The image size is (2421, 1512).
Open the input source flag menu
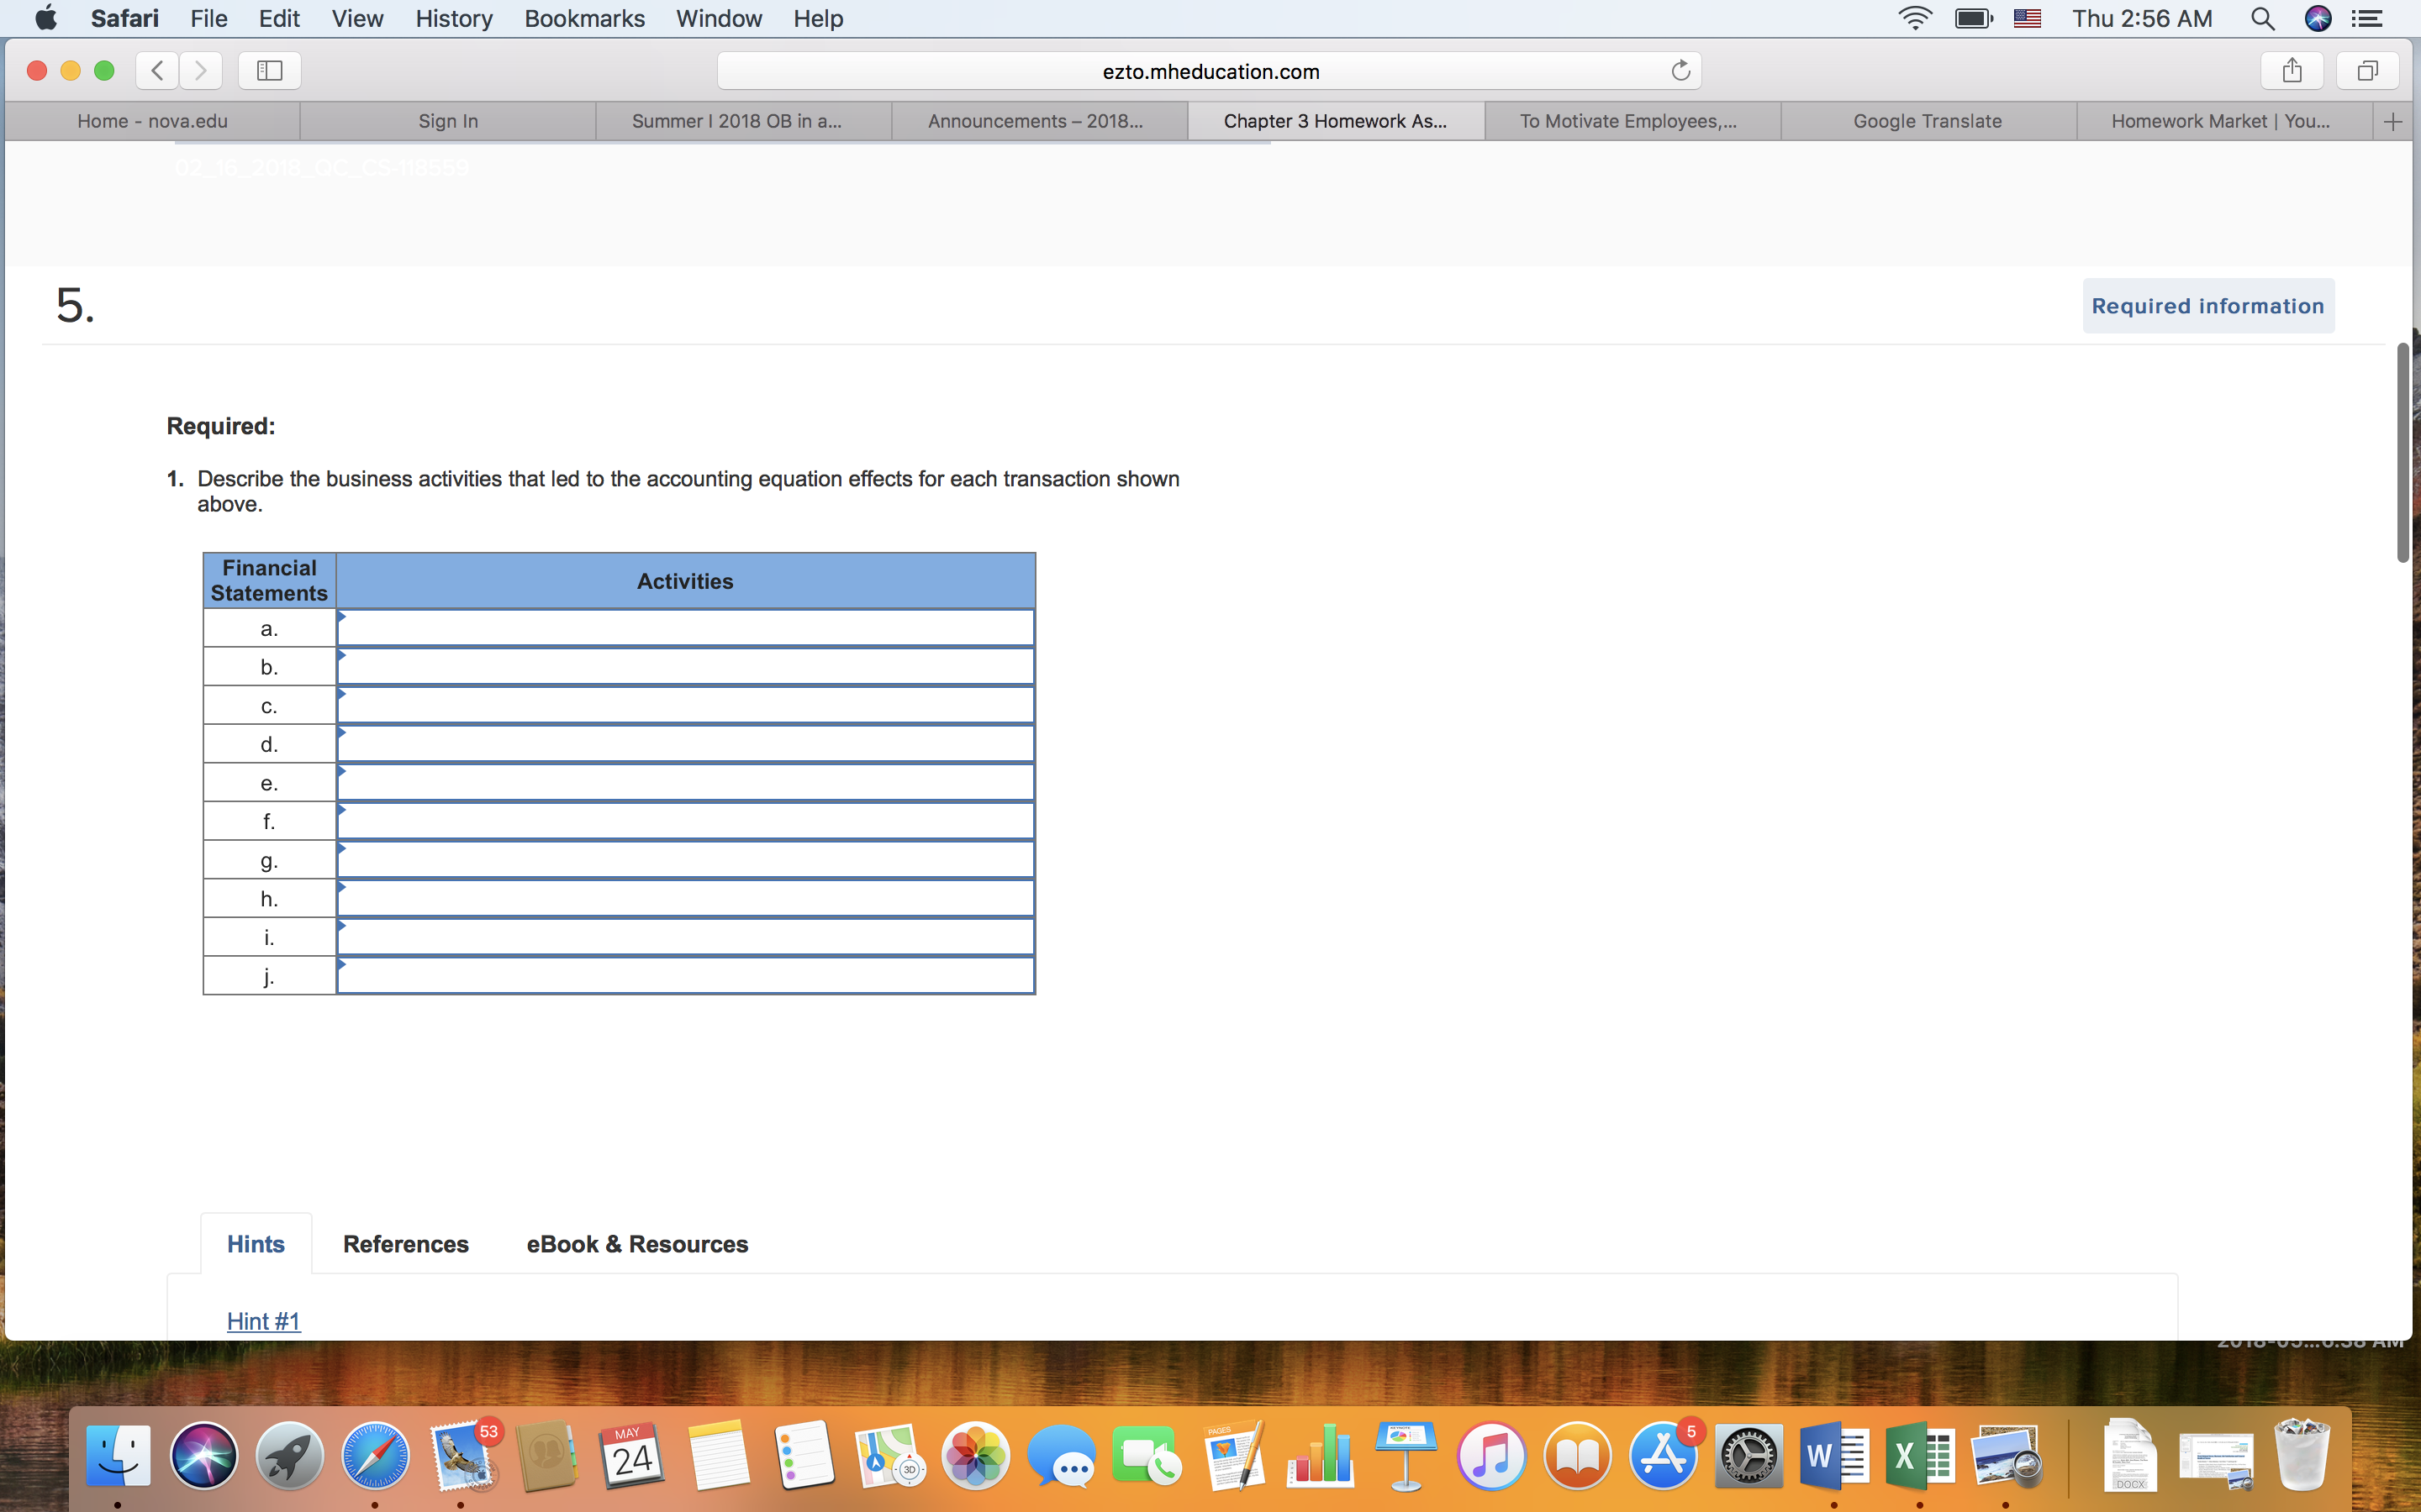pyautogui.click(x=2027, y=18)
